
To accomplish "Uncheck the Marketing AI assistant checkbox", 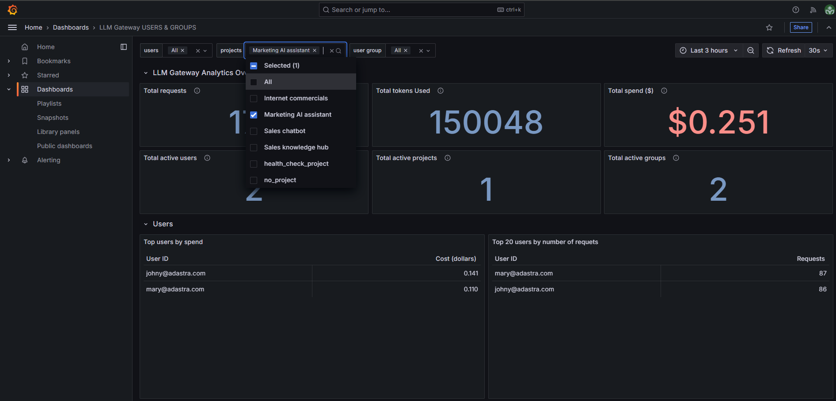I will coord(254,115).
